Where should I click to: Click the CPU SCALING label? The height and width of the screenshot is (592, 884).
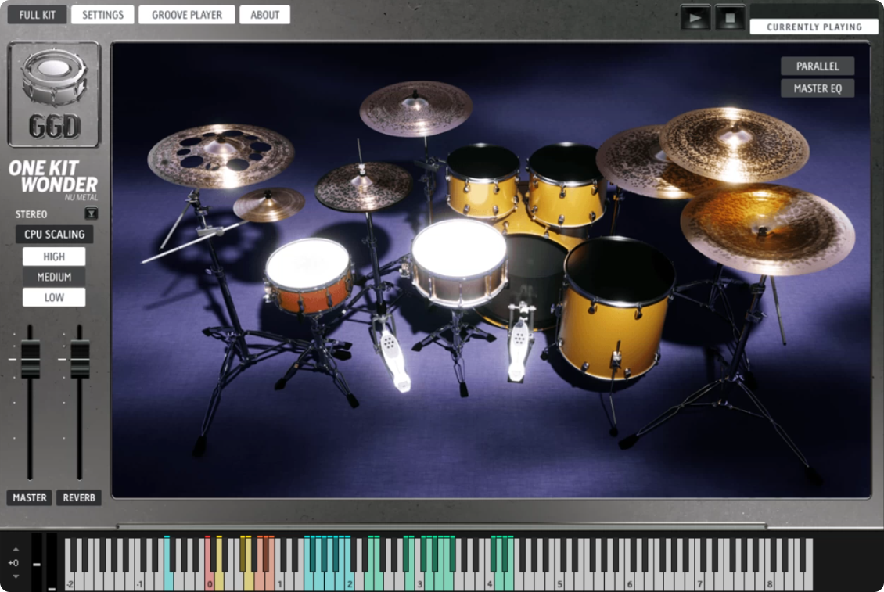(54, 234)
